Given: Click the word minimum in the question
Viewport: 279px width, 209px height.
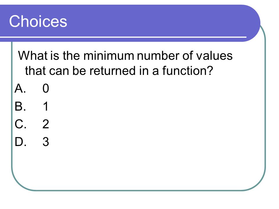Looking at the screenshot, I should pyautogui.click(x=108, y=55).
